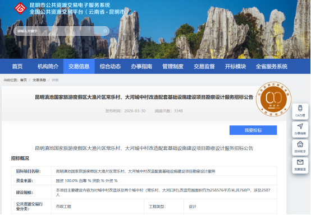Open the envelope message sidebar icon

300,165
